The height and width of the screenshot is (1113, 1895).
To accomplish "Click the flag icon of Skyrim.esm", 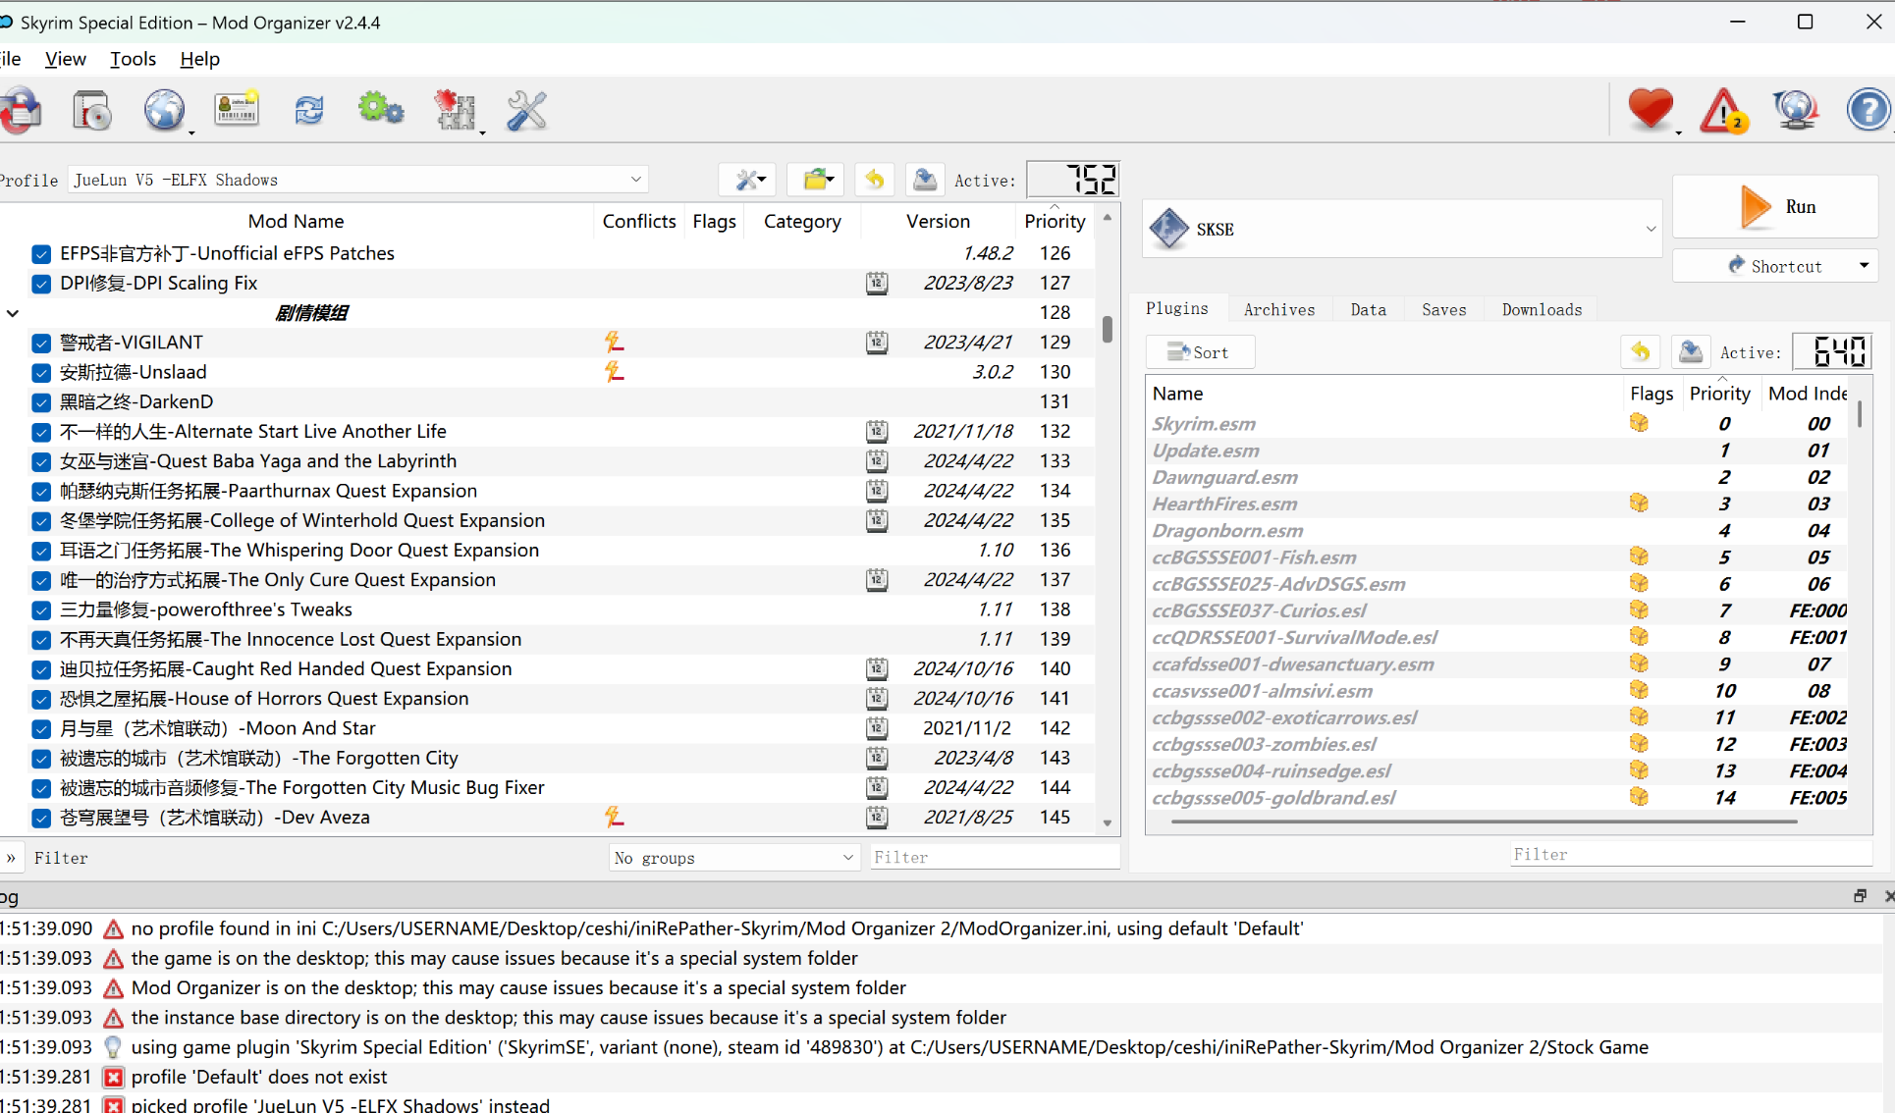I will 1639,423.
